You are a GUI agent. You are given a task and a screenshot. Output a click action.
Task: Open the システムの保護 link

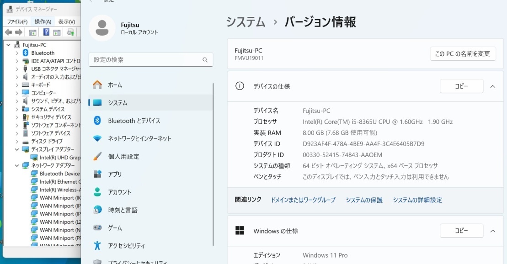pyautogui.click(x=364, y=200)
